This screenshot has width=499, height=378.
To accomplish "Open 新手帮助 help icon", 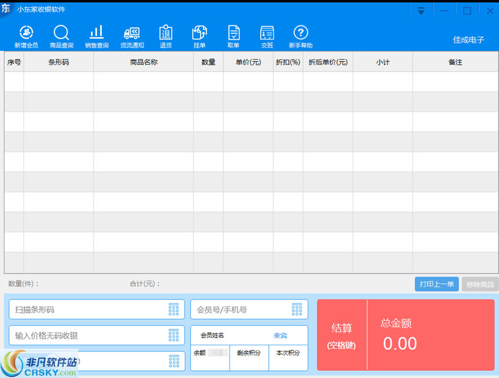I will pyautogui.click(x=301, y=37).
